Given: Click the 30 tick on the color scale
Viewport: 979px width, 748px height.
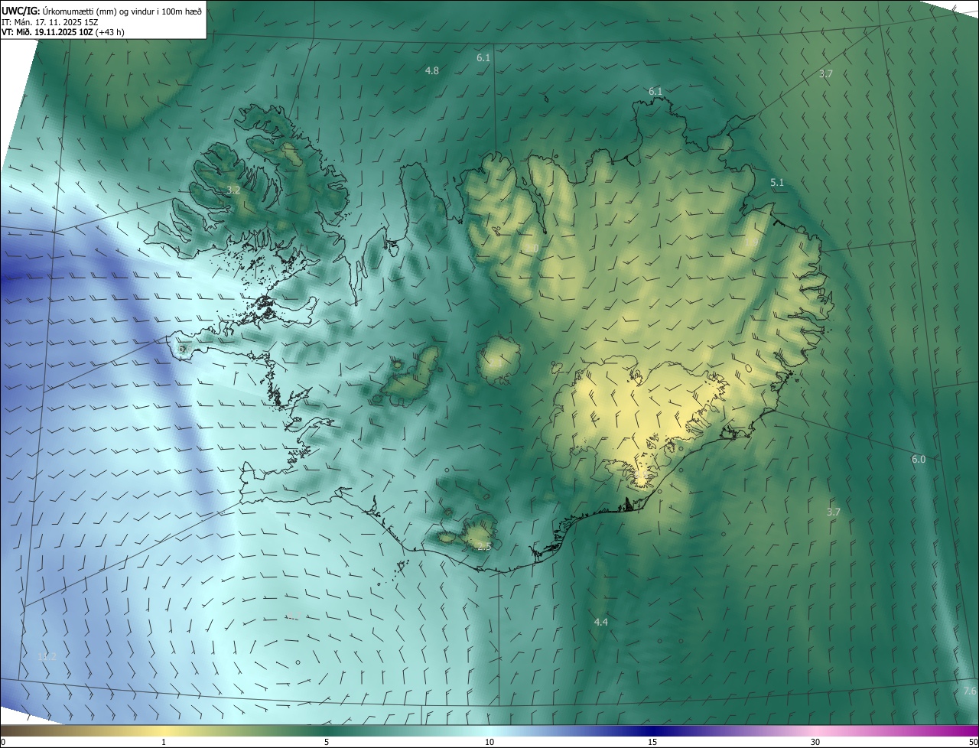Looking at the screenshot, I should (x=815, y=742).
